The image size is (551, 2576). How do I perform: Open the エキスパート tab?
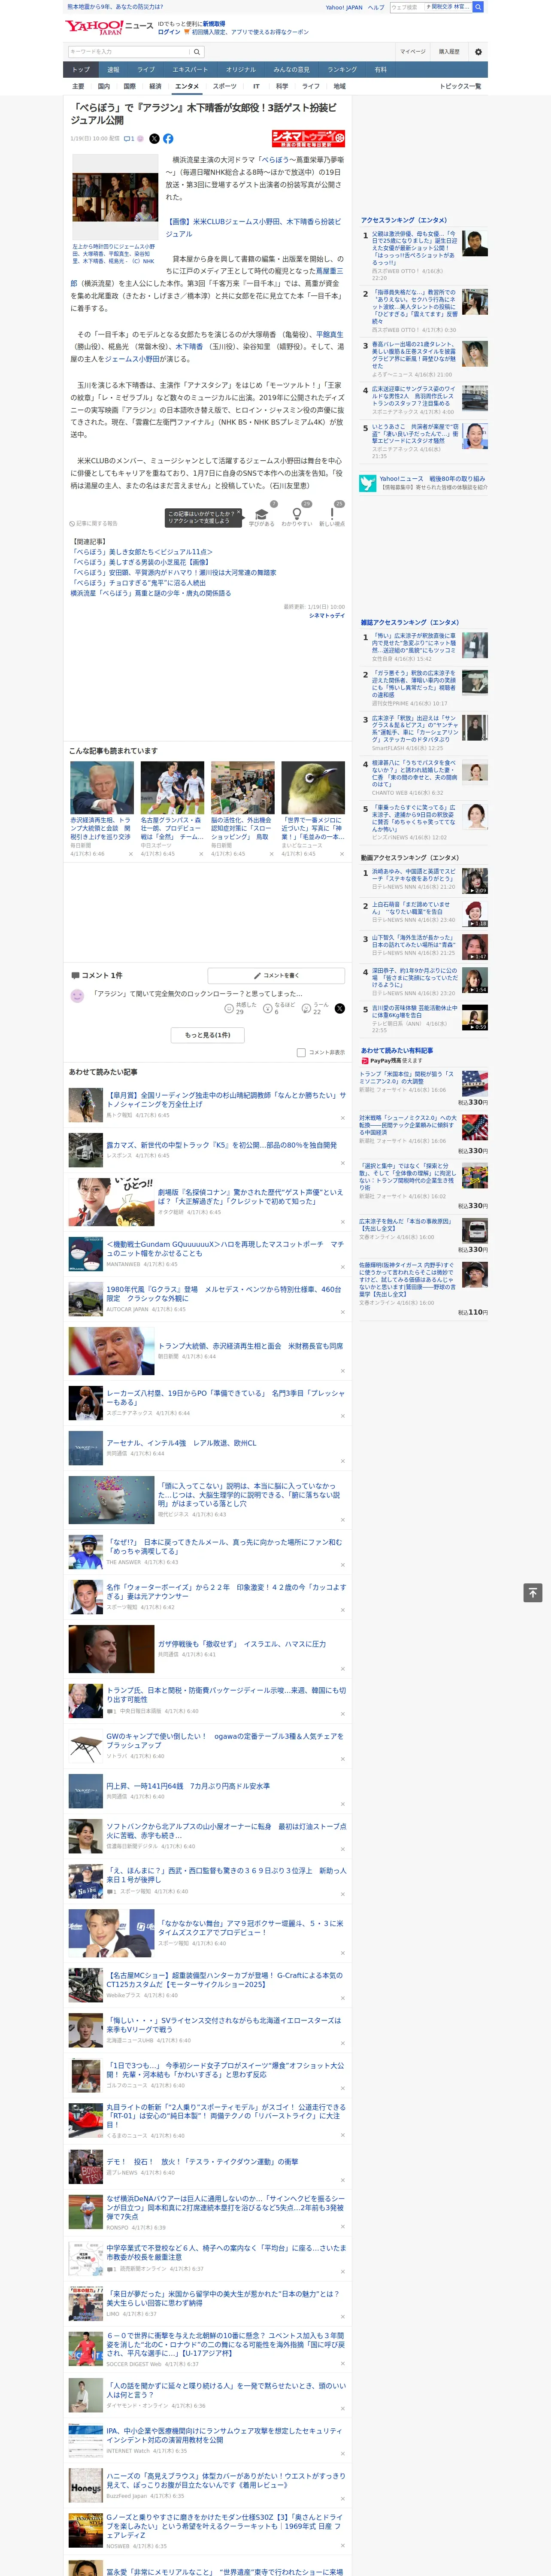point(190,70)
